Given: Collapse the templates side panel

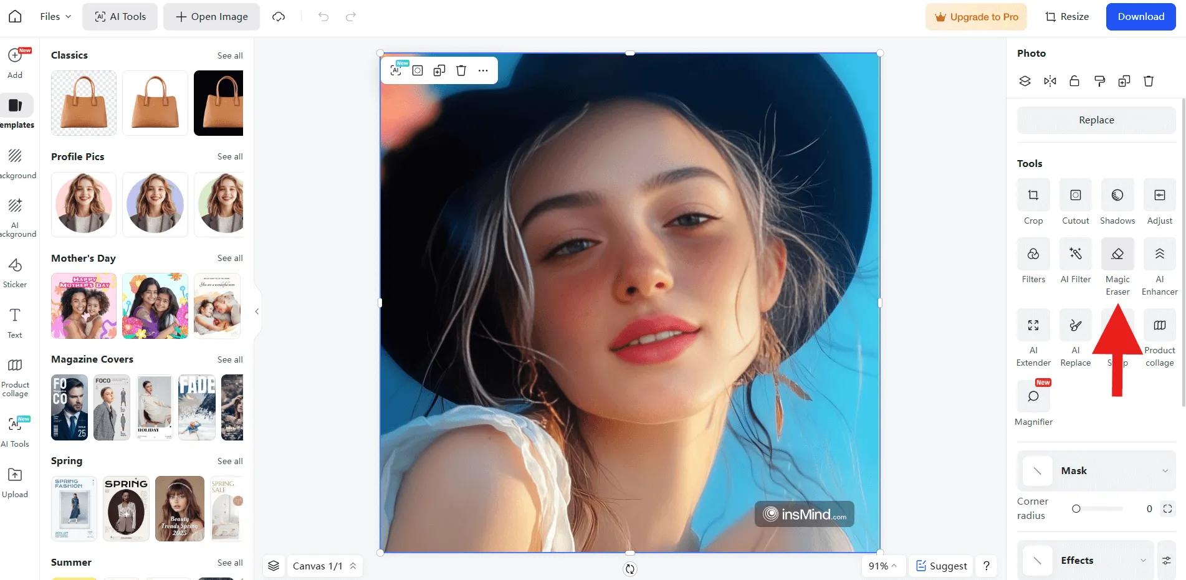Looking at the screenshot, I should point(257,311).
